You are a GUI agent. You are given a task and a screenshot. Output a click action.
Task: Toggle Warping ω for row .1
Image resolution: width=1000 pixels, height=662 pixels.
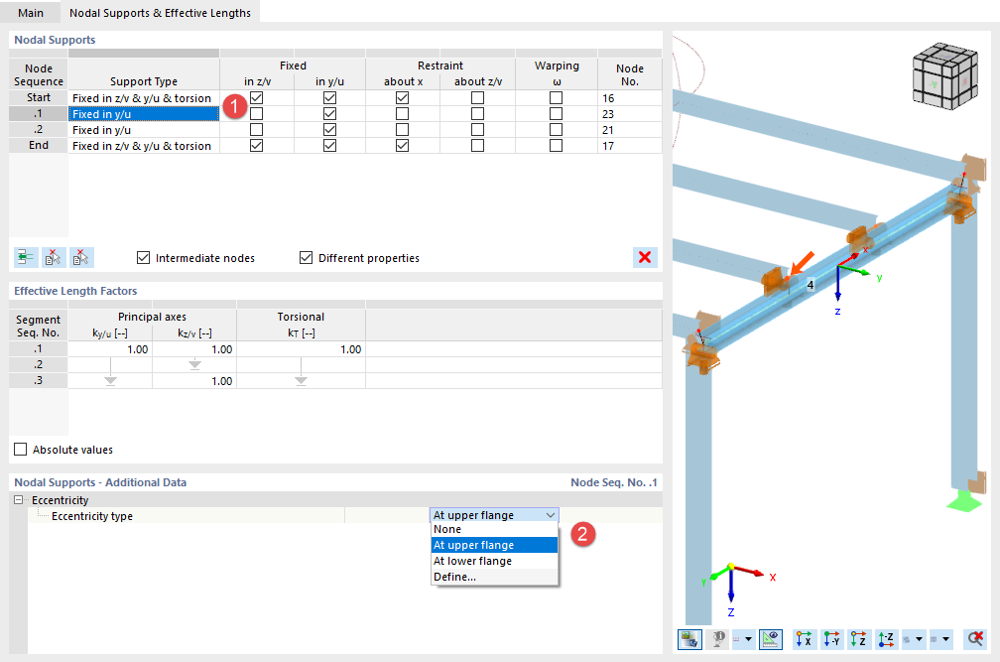(557, 114)
